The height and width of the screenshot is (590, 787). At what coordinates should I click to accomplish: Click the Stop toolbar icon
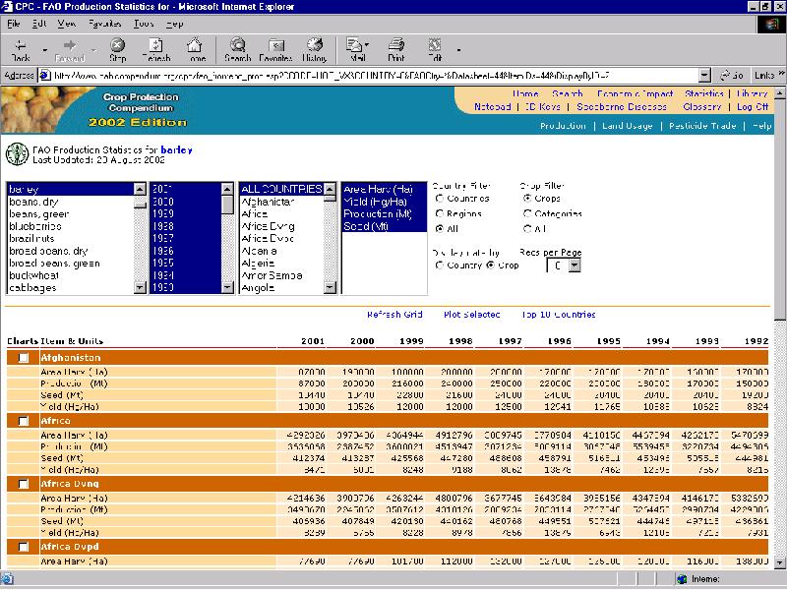117,45
